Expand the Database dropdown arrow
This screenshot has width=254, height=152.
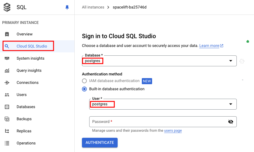pyautogui.click(x=231, y=61)
